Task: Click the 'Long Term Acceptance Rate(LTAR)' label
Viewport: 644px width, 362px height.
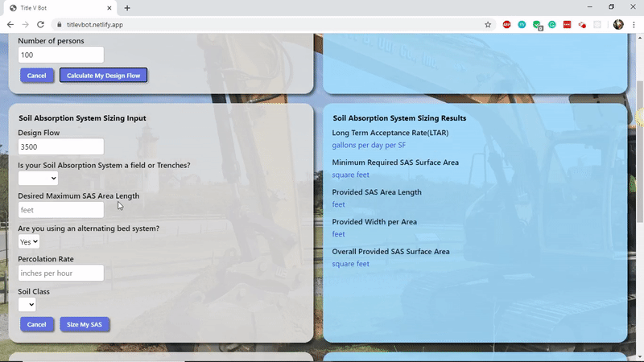Action: tap(390, 133)
